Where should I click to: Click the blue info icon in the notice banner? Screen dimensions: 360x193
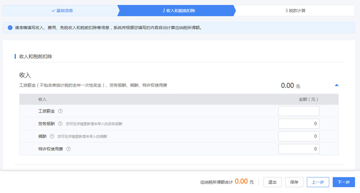tap(10, 28)
